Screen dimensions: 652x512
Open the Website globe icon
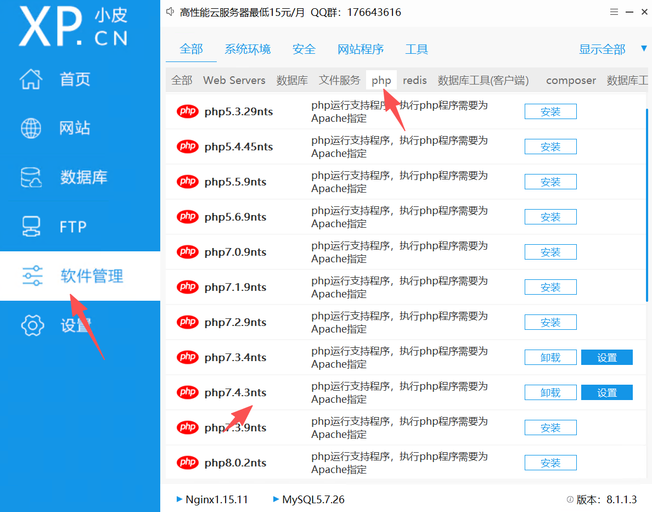click(x=31, y=128)
